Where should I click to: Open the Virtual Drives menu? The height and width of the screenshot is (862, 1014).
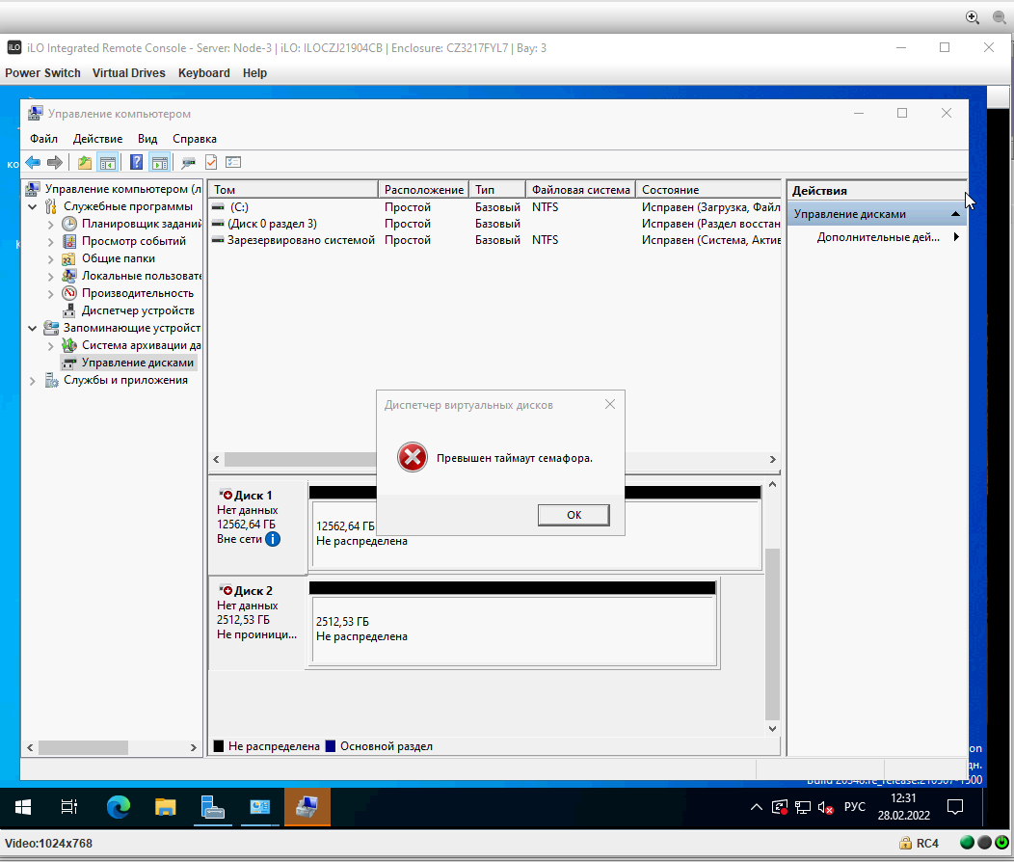pos(129,73)
